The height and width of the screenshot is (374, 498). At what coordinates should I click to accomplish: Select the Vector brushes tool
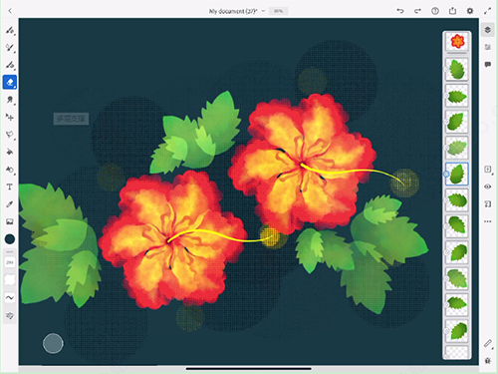click(10, 65)
